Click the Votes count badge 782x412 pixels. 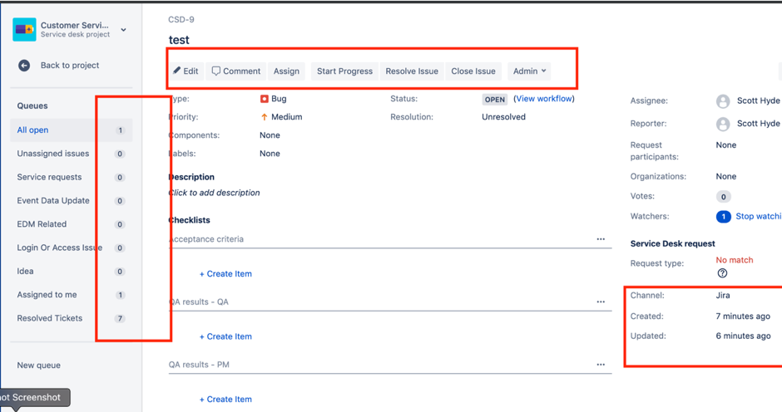coord(724,197)
